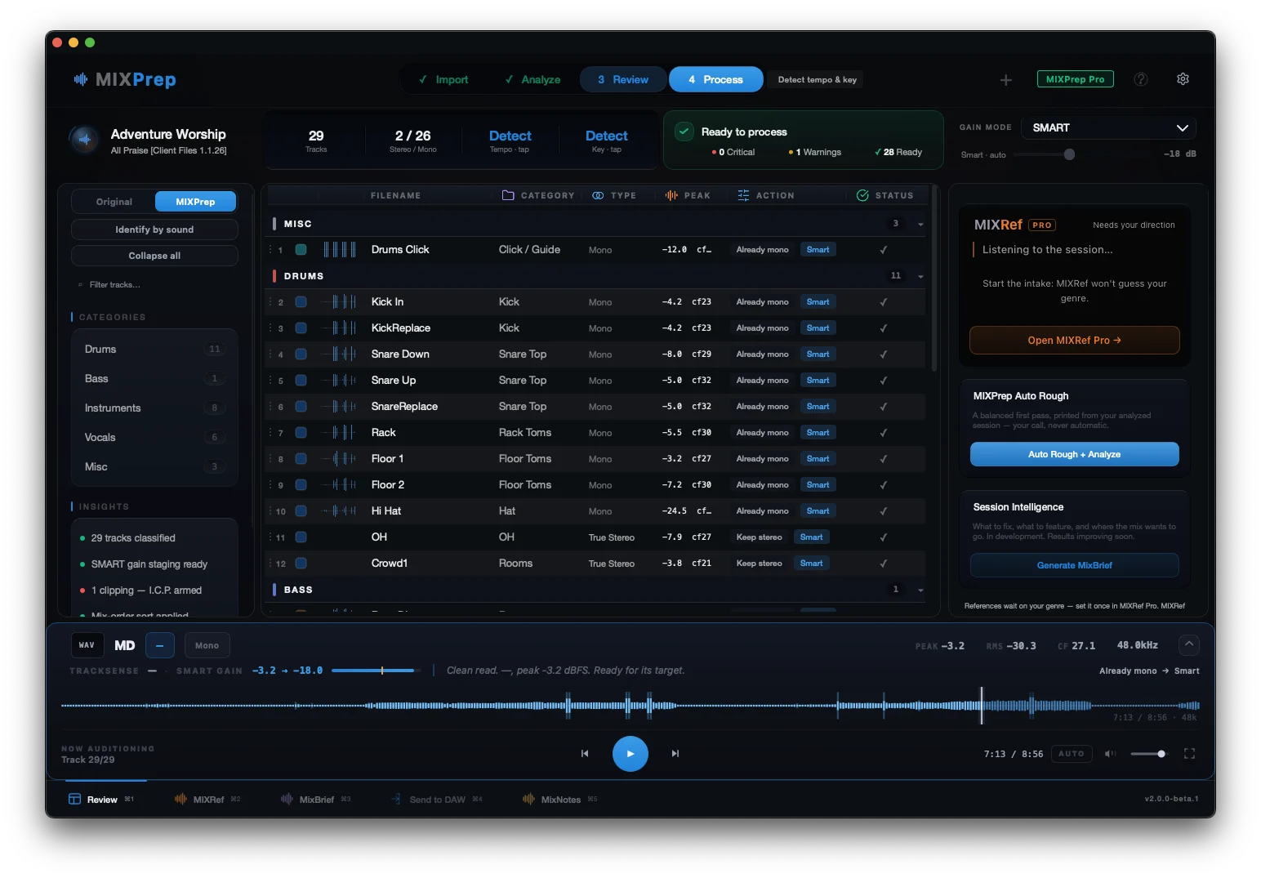Toggle the Snare Up track checkbox
Screen dimensions: 1261x878
click(x=301, y=381)
